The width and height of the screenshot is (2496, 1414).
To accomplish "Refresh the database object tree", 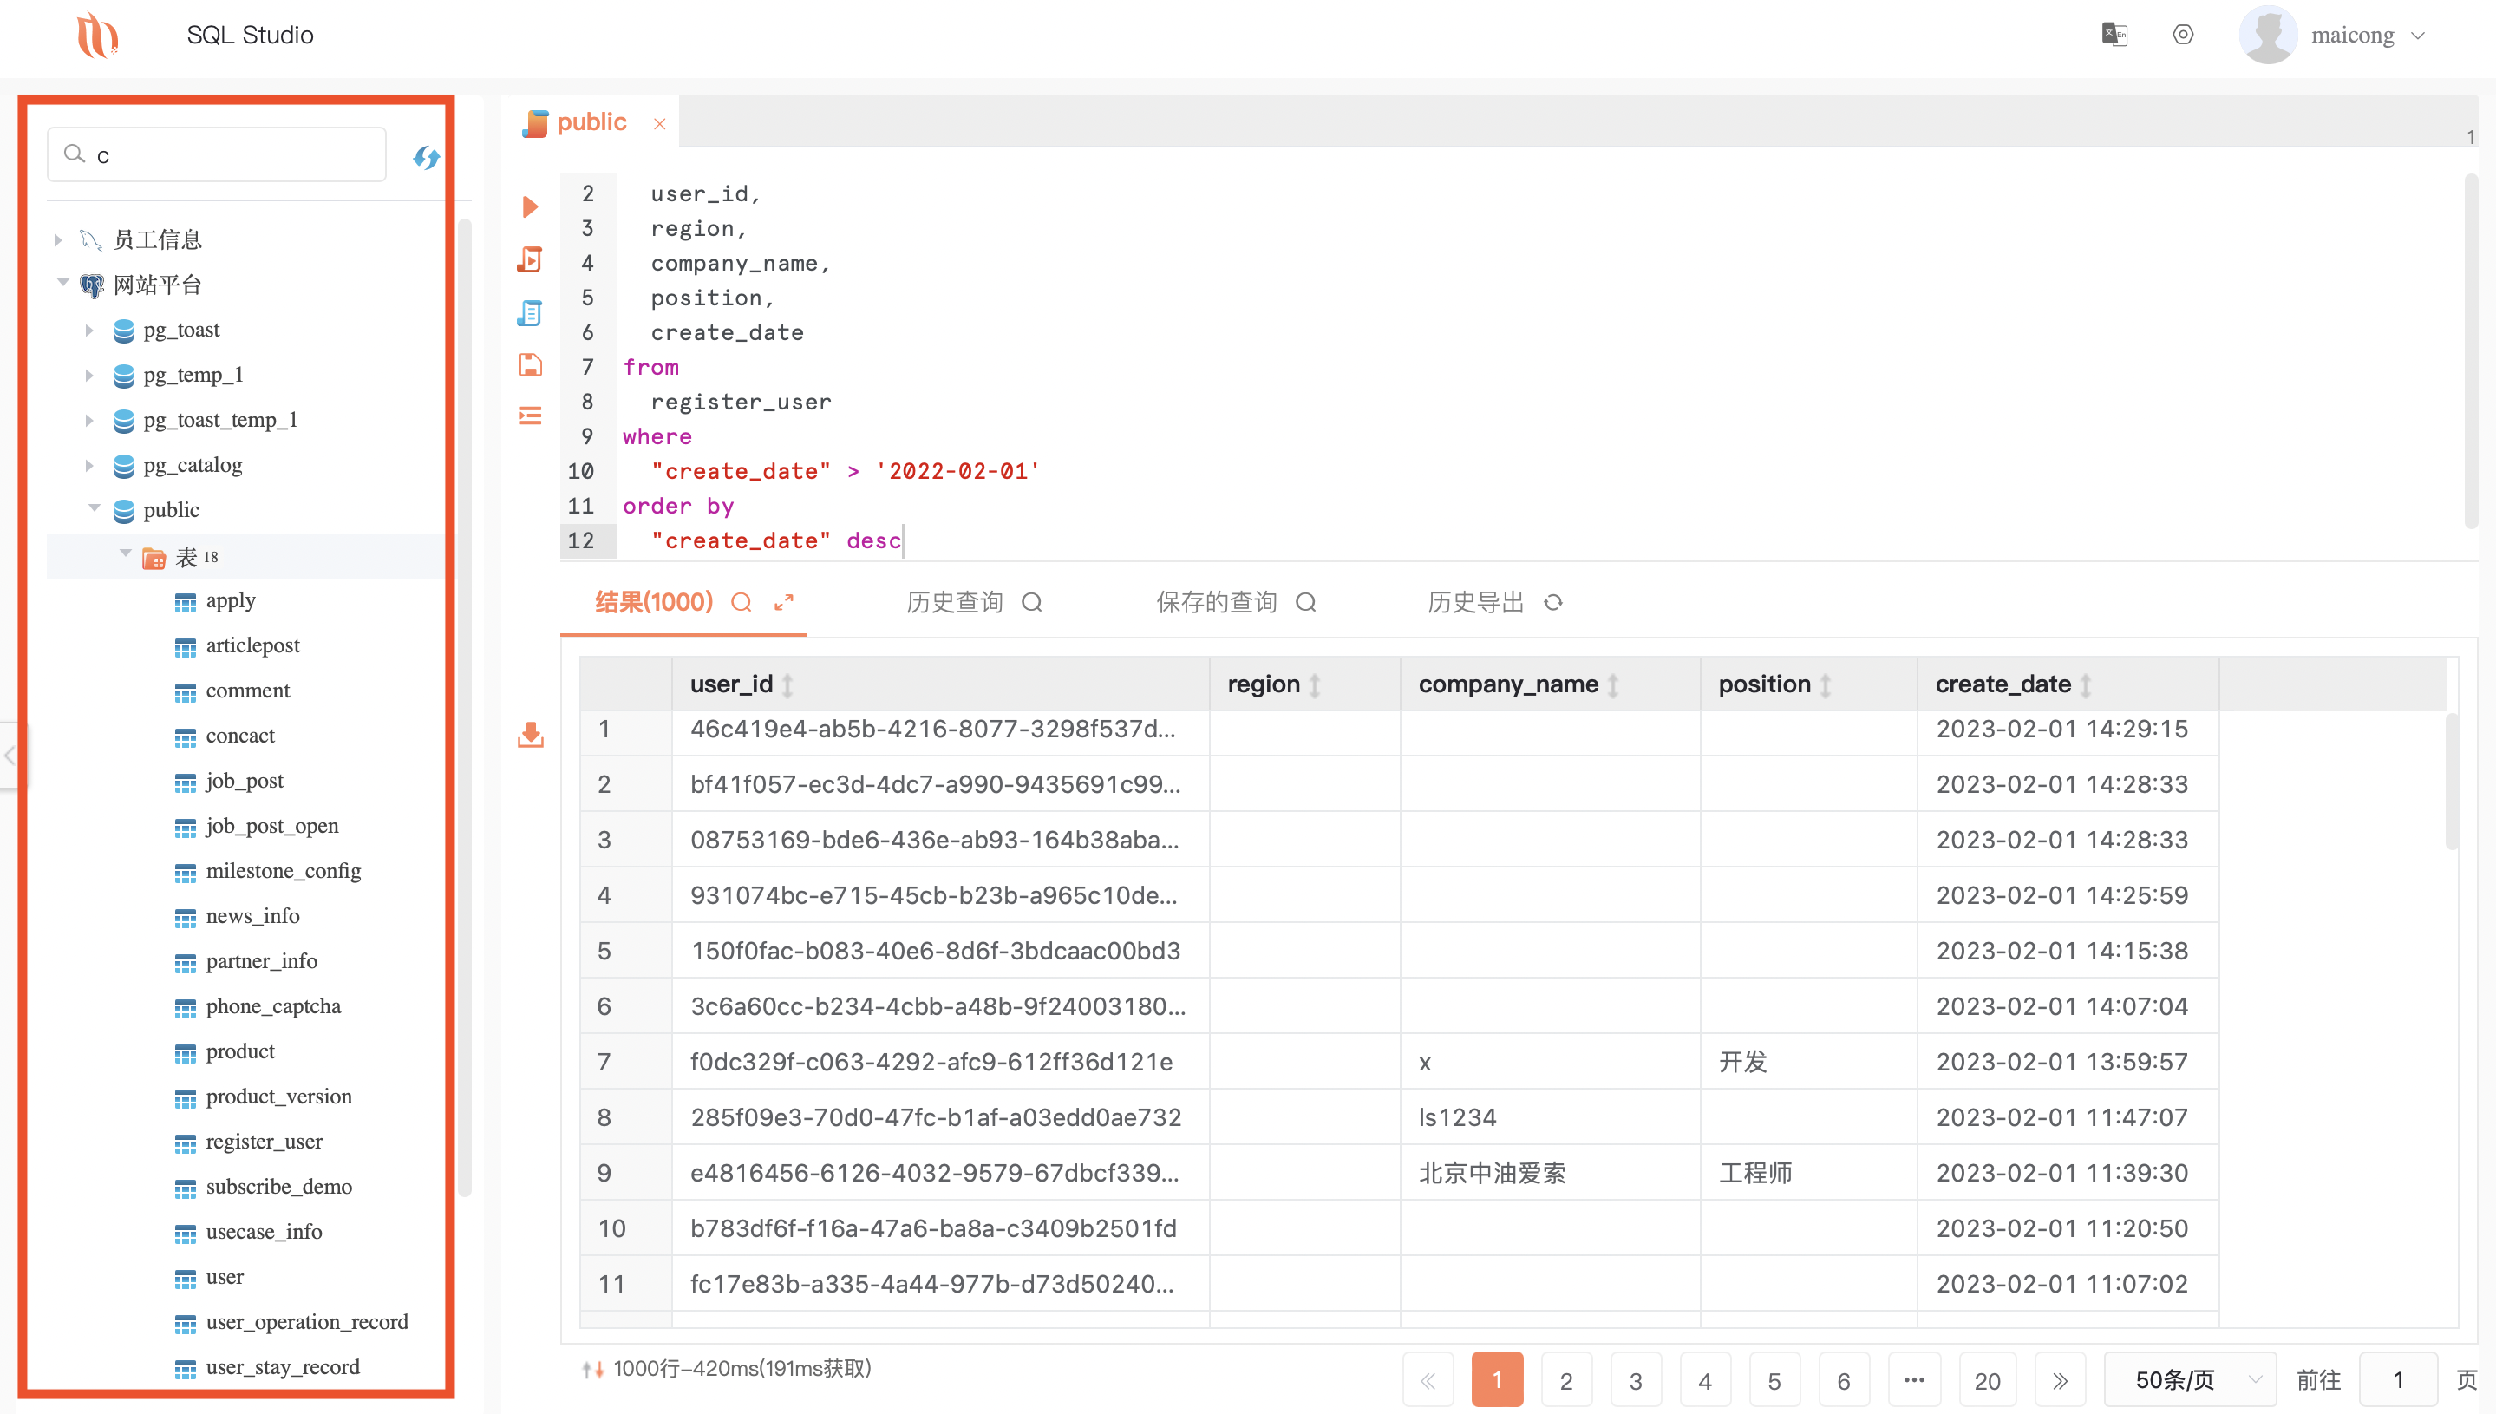I will [x=425, y=156].
